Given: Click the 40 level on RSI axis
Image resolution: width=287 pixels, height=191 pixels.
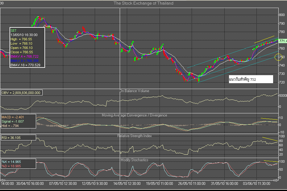Looking at the screenshot, I should tap(281, 150).
